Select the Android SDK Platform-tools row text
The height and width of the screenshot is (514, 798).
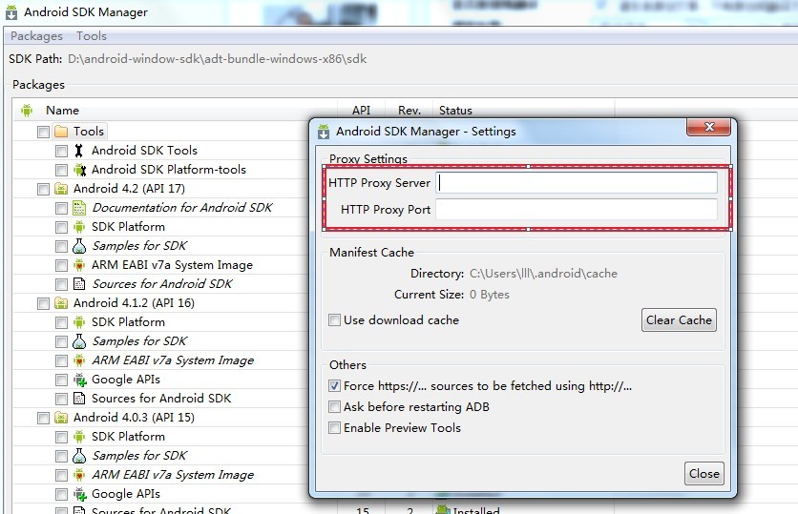(x=168, y=170)
